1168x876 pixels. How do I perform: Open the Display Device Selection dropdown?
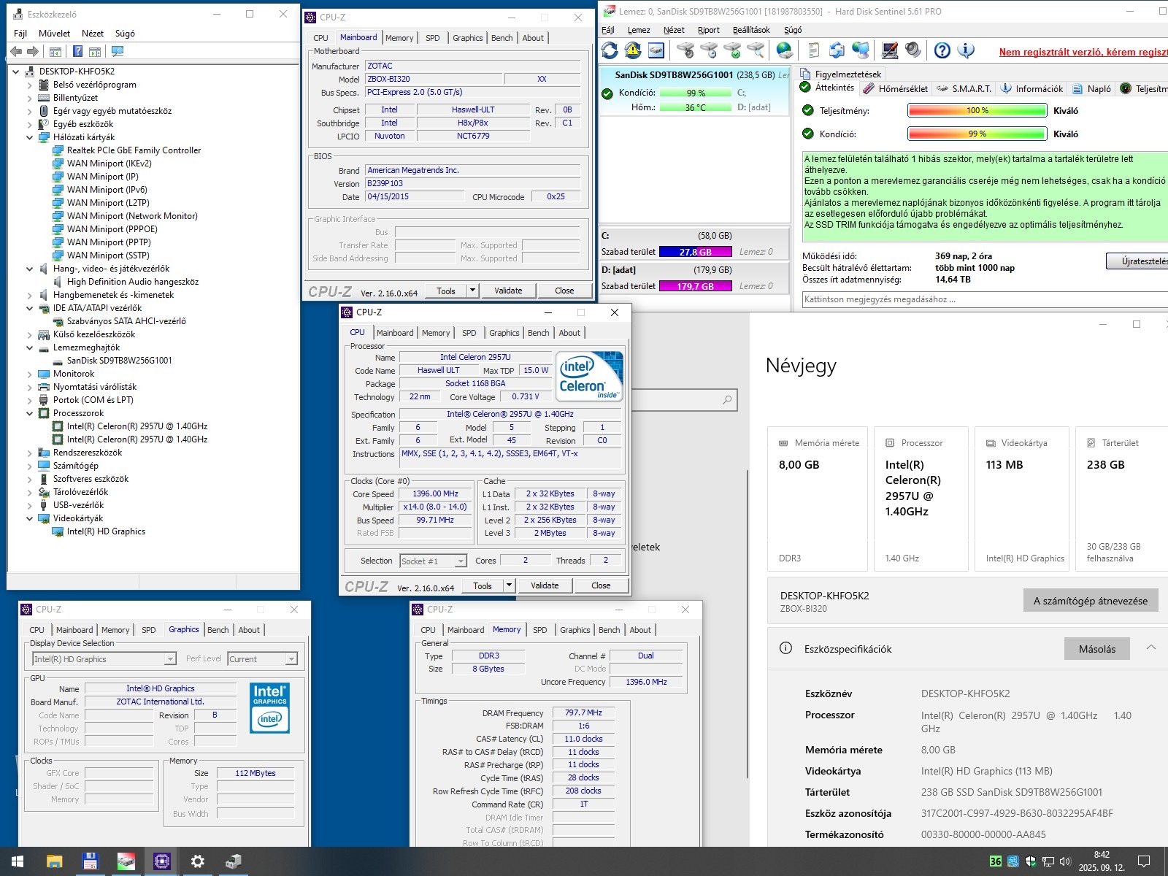(x=104, y=659)
